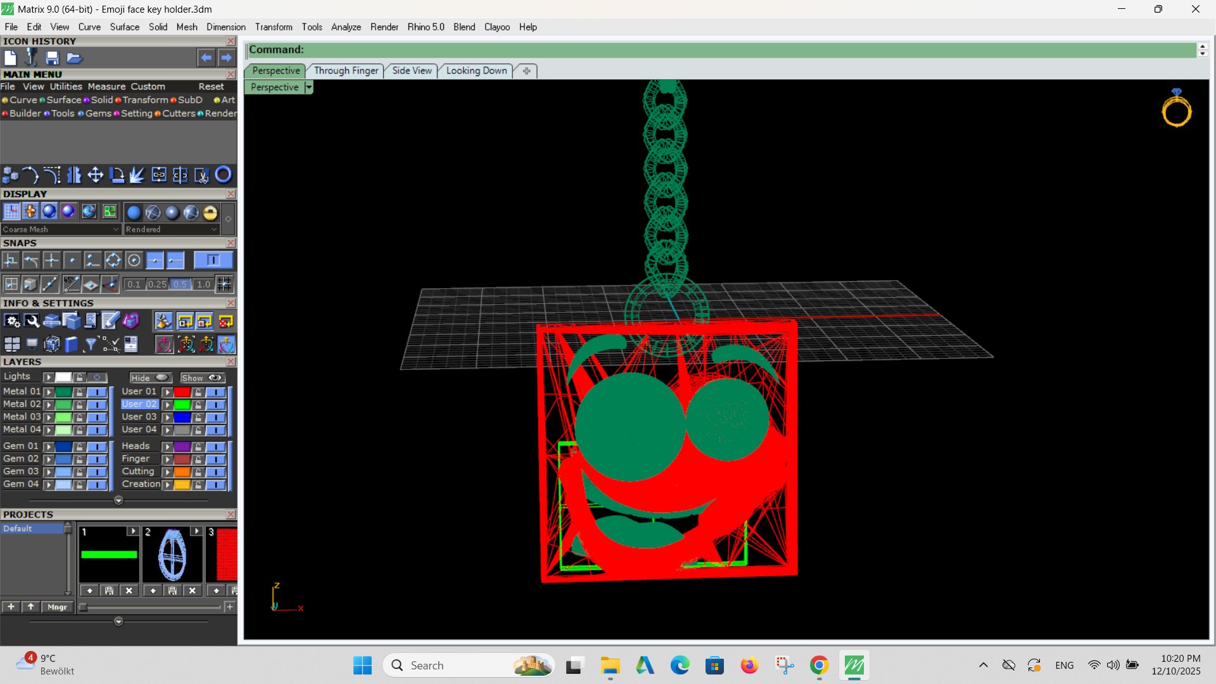Toggle the lock on the User 01 layer

pyautogui.click(x=198, y=392)
